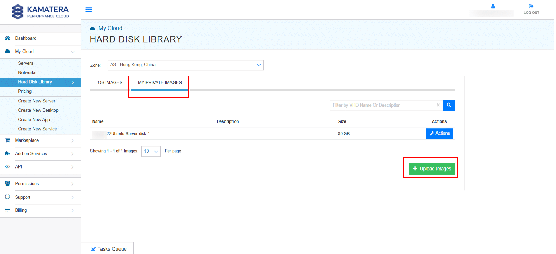Click the Size column header
Screen dimensions: 556x254
[342, 121]
